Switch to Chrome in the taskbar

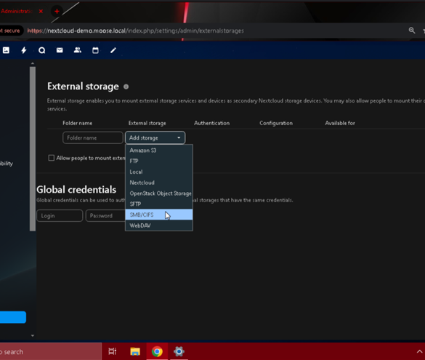click(x=157, y=351)
